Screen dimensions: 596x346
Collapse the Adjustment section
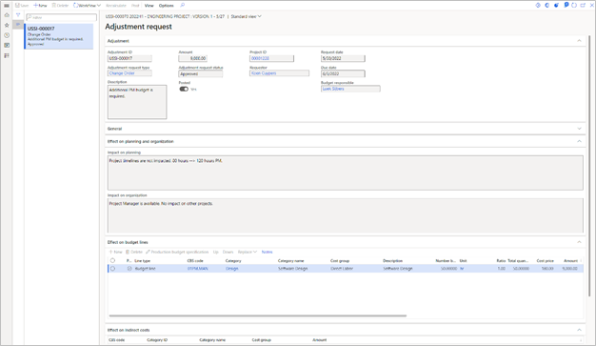coord(579,41)
